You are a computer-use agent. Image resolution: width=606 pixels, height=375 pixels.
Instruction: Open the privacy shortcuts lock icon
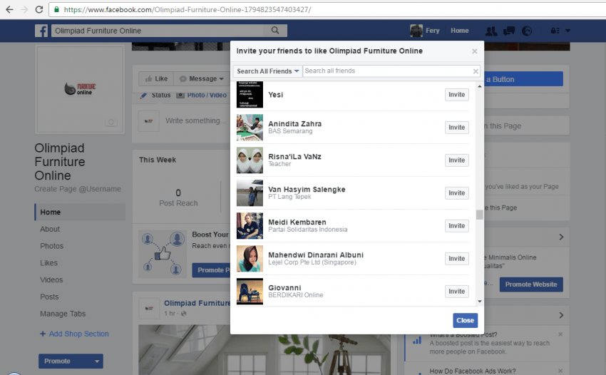(x=555, y=31)
